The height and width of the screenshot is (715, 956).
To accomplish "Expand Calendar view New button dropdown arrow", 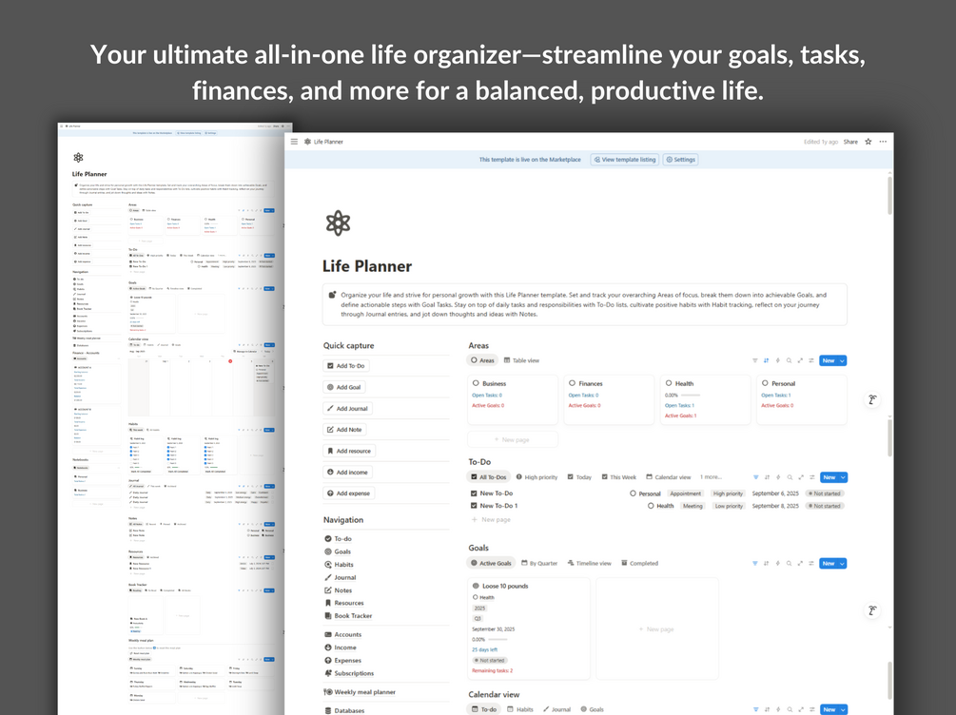I will tap(843, 709).
